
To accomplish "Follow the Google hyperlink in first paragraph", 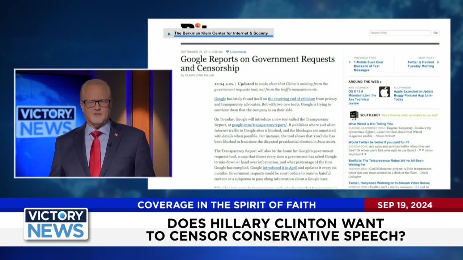I will (x=220, y=99).
